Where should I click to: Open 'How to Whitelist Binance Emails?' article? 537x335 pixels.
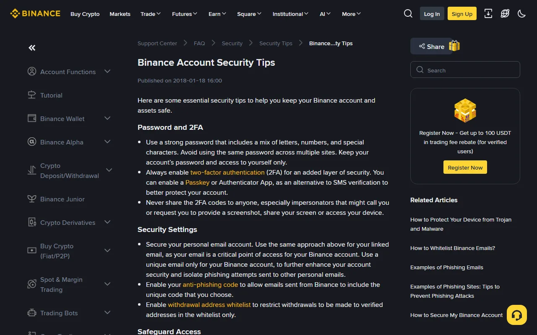pos(453,248)
